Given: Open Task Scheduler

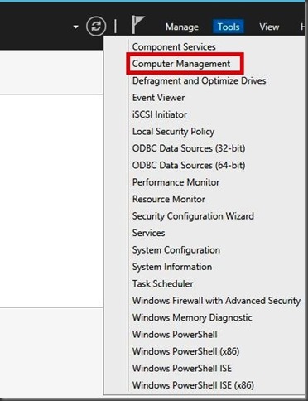Looking at the screenshot, I should tap(162, 283).
